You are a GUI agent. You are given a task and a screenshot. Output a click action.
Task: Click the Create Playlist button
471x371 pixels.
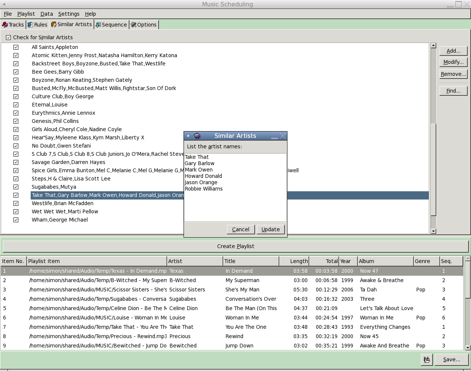click(x=235, y=246)
